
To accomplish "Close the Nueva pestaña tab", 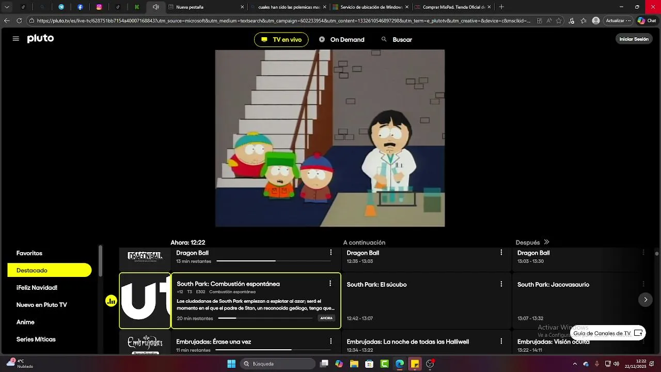I will [242, 7].
